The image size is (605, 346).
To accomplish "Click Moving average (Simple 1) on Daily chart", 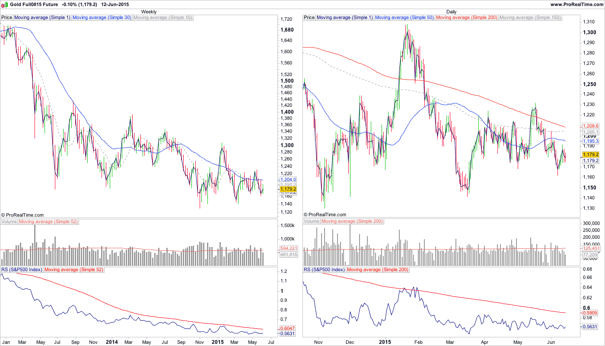I will [x=344, y=18].
